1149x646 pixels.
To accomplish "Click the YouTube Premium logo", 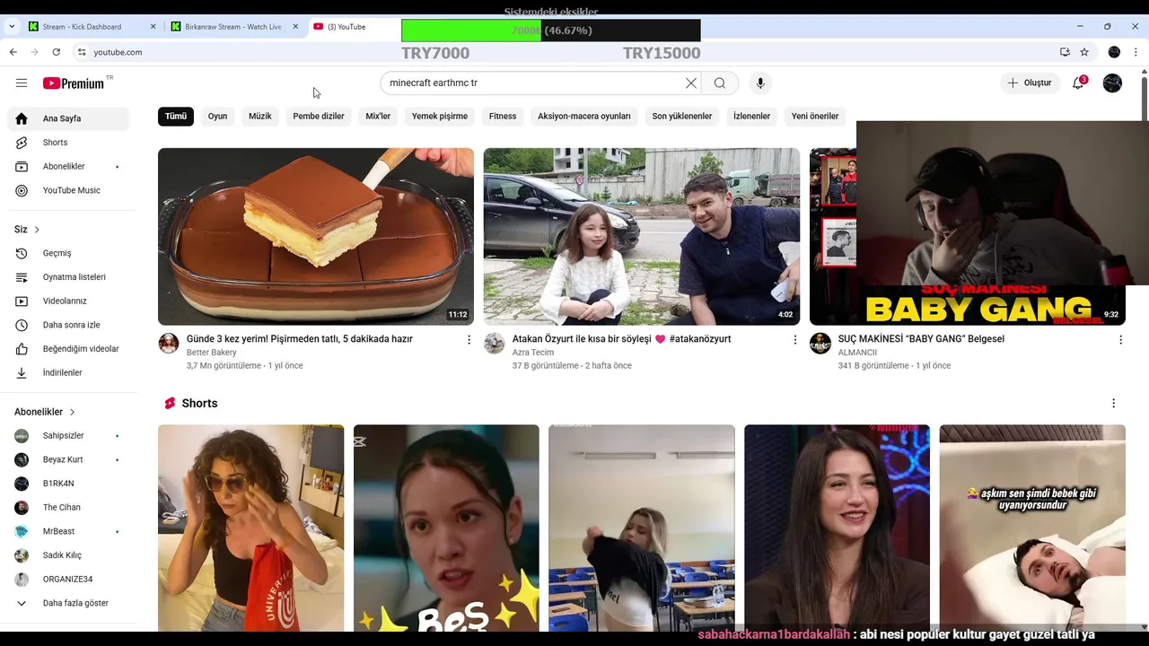I will click(75, 83).
